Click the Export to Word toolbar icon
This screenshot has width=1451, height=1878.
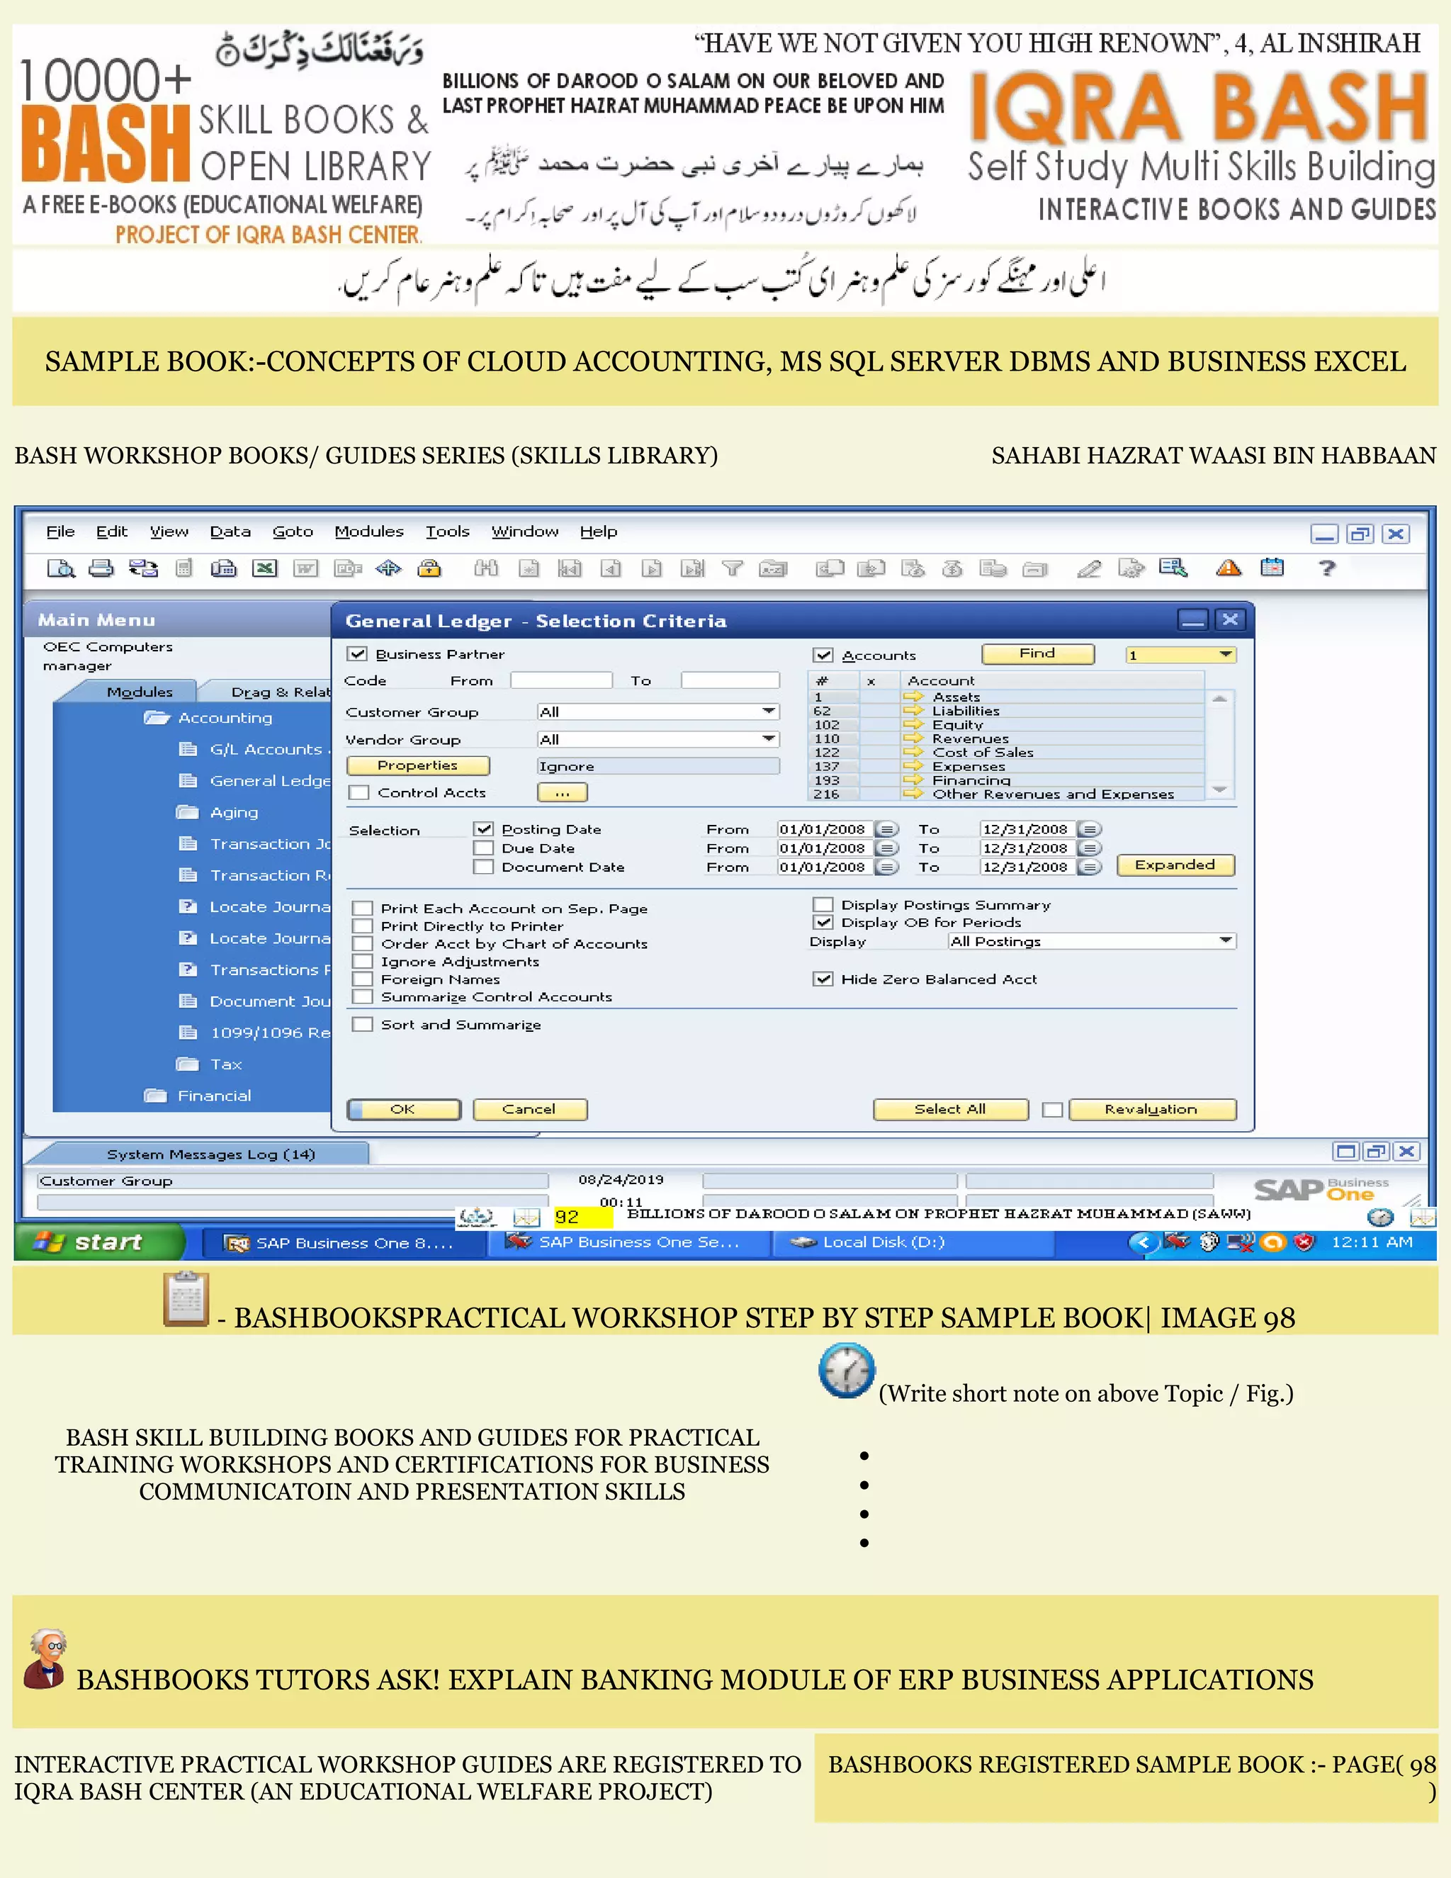pos(306,568)
